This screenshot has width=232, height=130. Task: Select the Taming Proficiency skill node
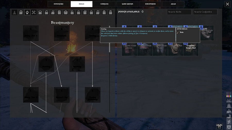(x=93, y=95)
